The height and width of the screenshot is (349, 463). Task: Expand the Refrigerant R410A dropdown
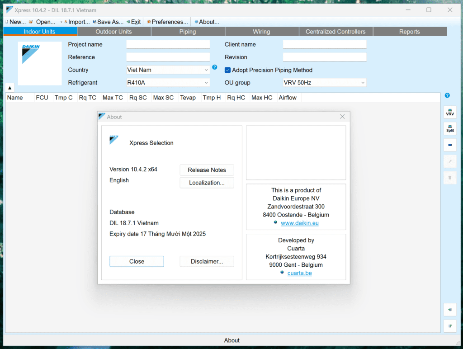(x=168, y=83)
